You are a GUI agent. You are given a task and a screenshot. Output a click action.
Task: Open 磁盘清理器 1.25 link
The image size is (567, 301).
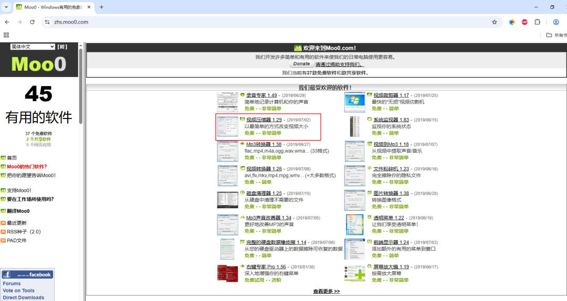[x=264, y=193]
